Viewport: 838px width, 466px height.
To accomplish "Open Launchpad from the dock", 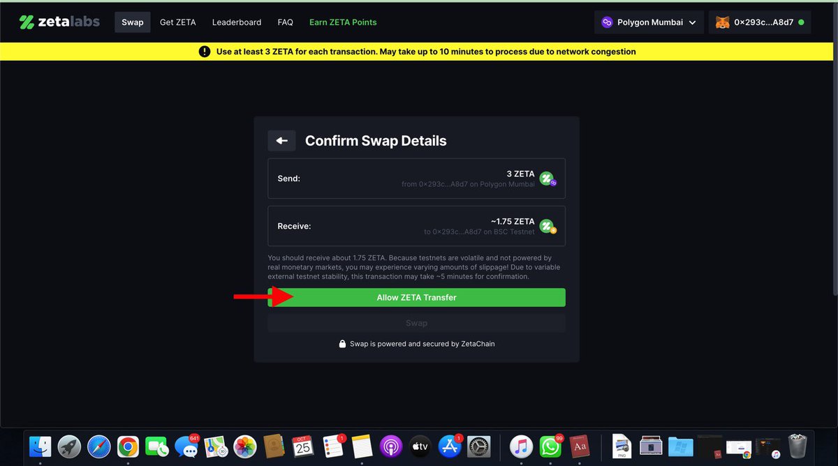I will [70, 446].
